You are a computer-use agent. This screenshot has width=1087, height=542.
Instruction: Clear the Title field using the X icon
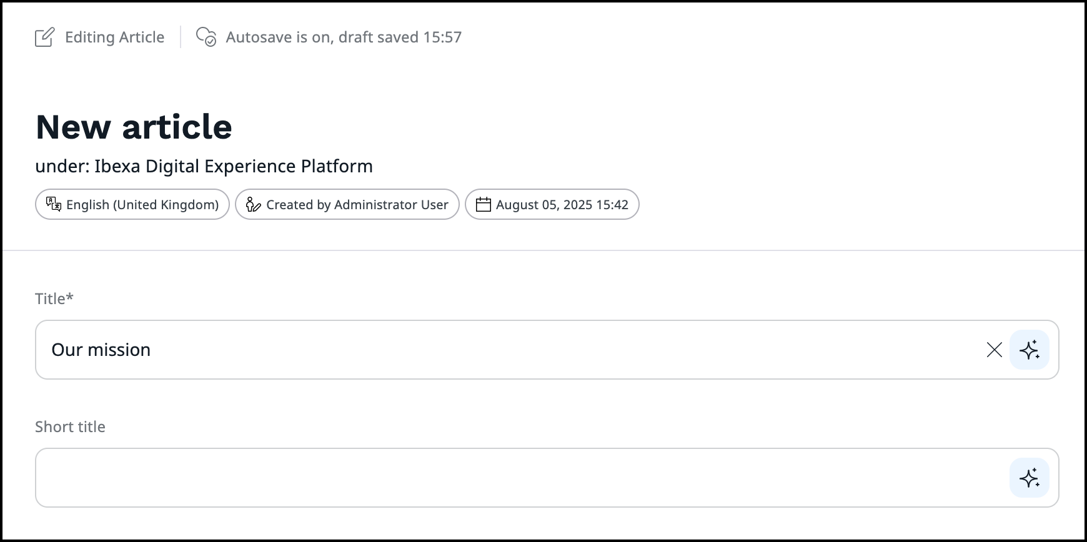click(x=995, y=350)
